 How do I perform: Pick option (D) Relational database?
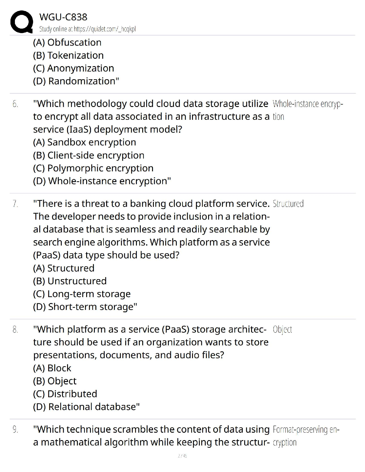86,407
